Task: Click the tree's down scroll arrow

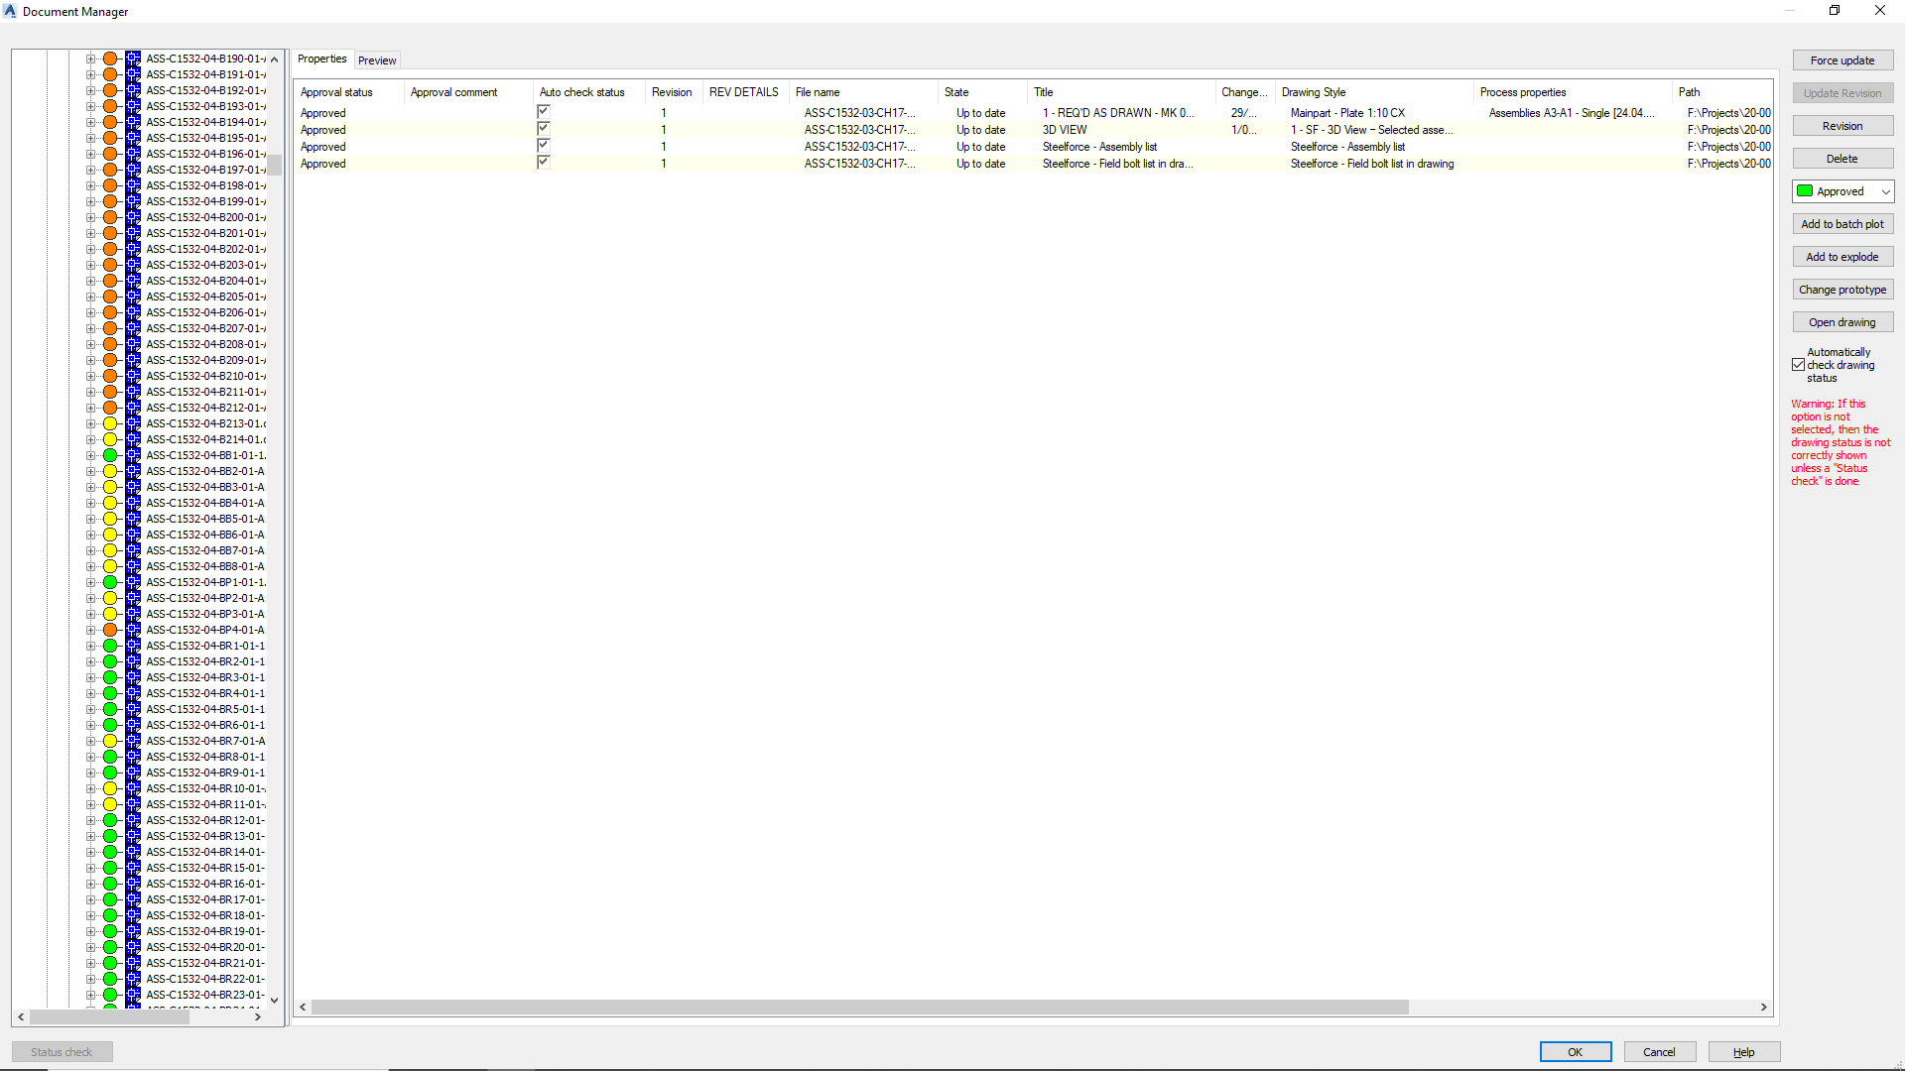Action: [x=275, y=1000]
